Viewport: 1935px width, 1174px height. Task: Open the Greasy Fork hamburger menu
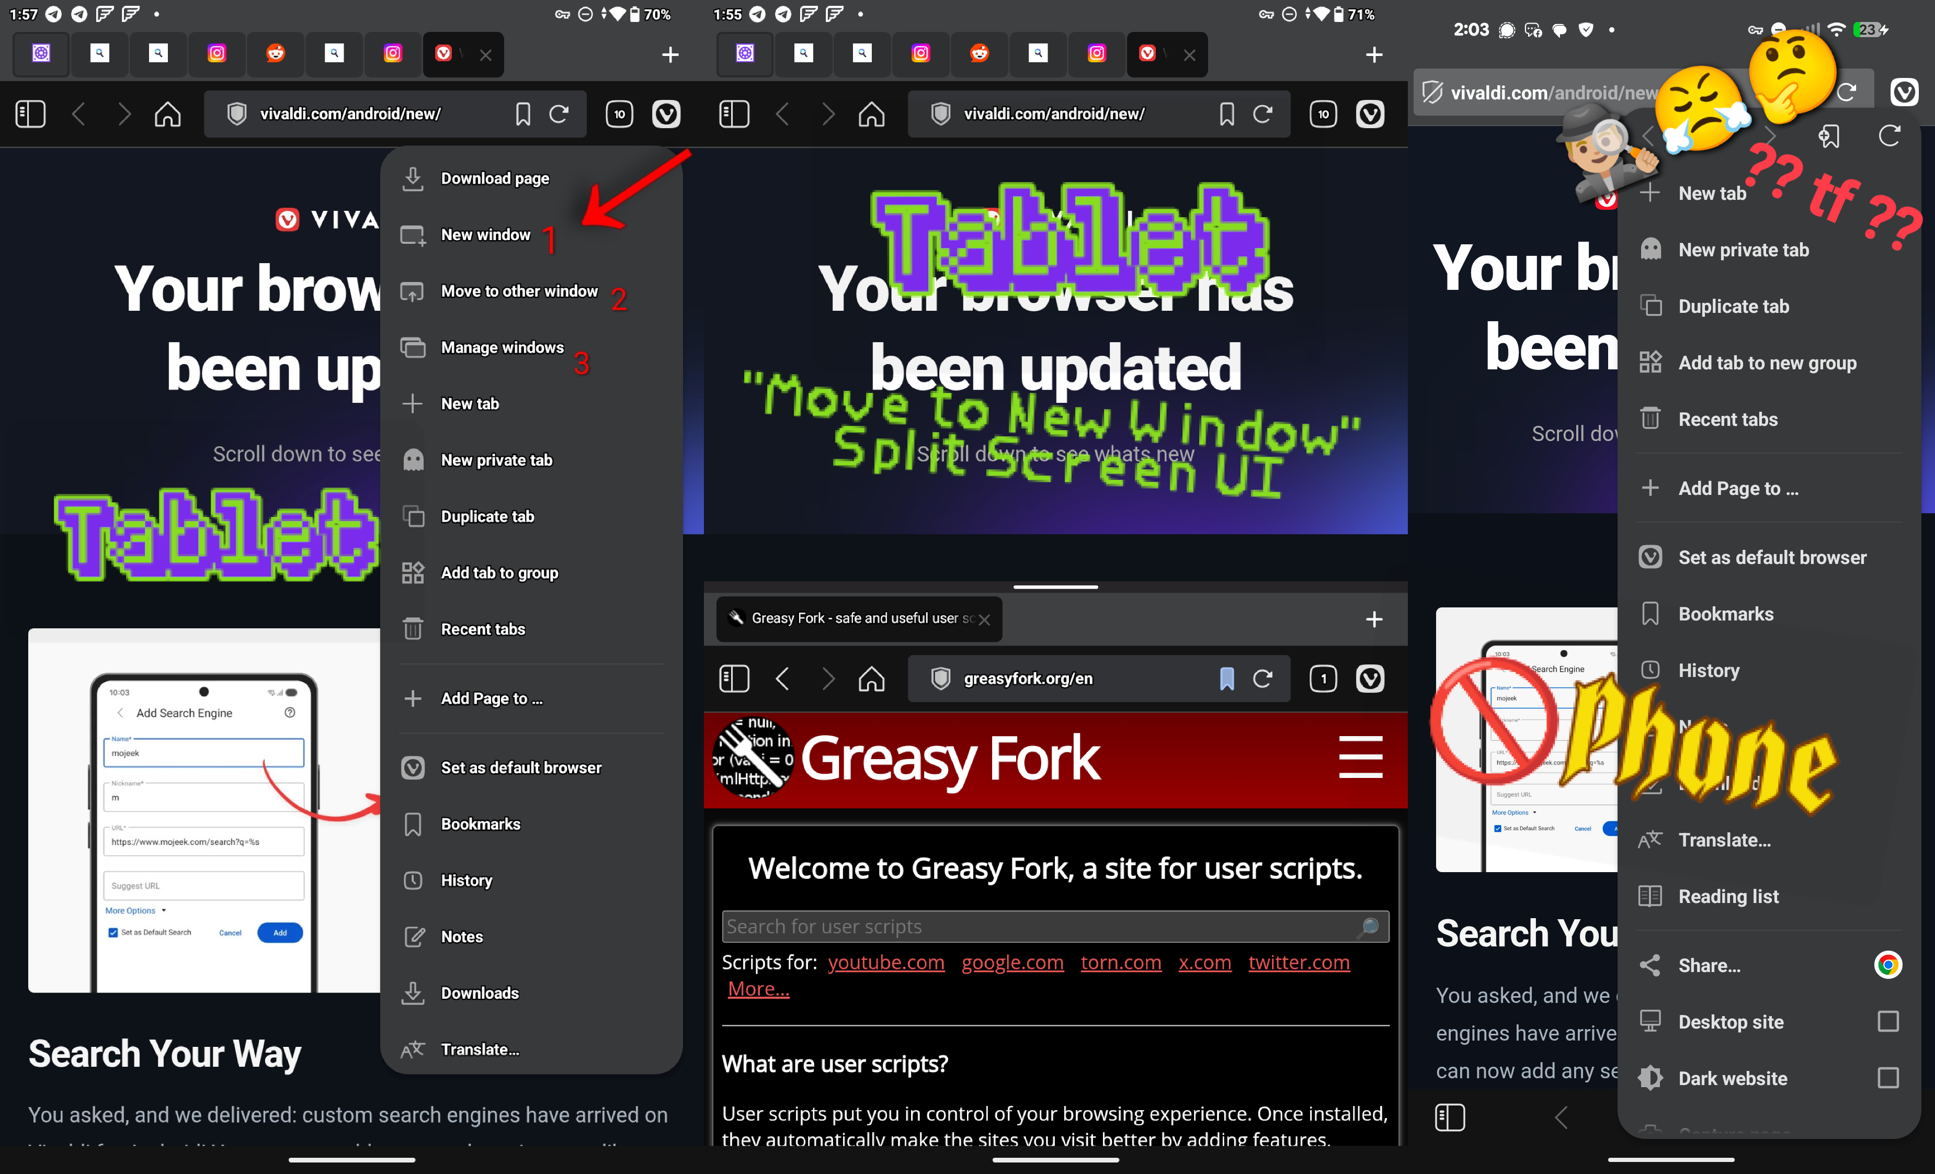click(x=1360, y=757)
